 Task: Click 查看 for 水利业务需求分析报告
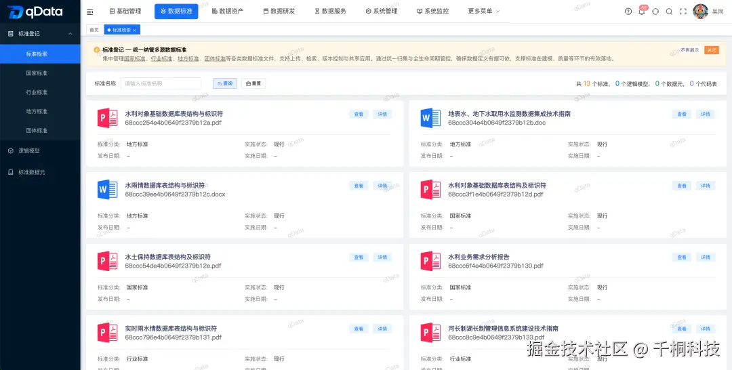tap(682, 257)
